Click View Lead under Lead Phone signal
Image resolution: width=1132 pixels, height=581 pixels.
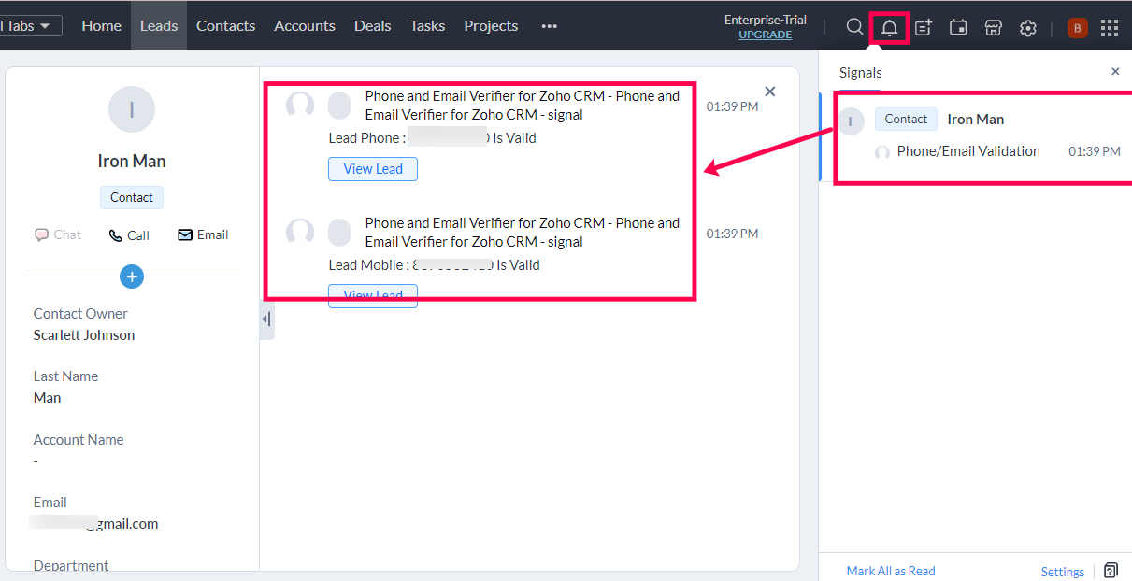[373, 169]
